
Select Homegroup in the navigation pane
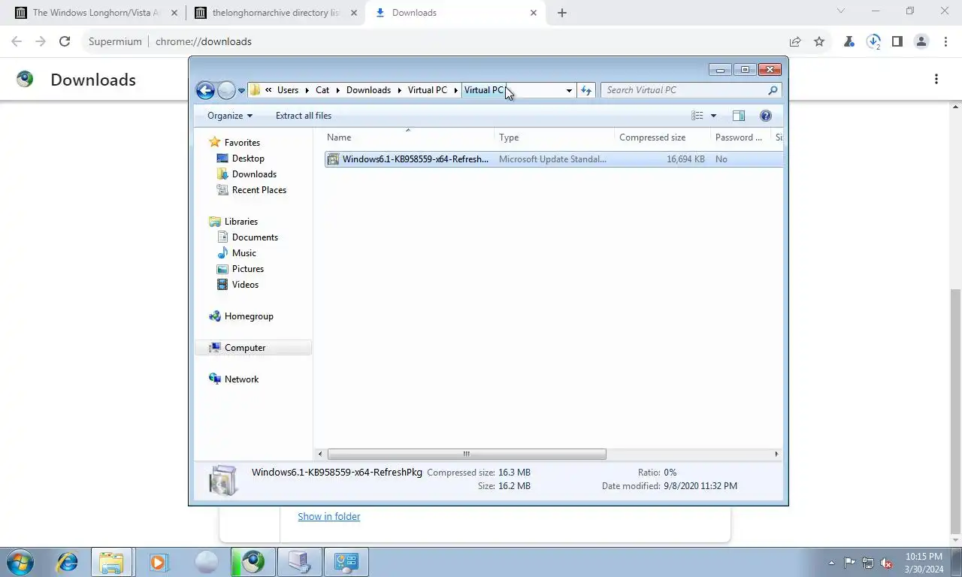click(x=249, y=316)
